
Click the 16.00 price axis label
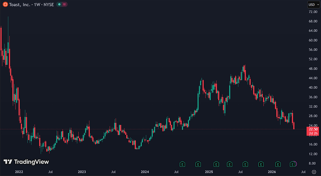313,145
